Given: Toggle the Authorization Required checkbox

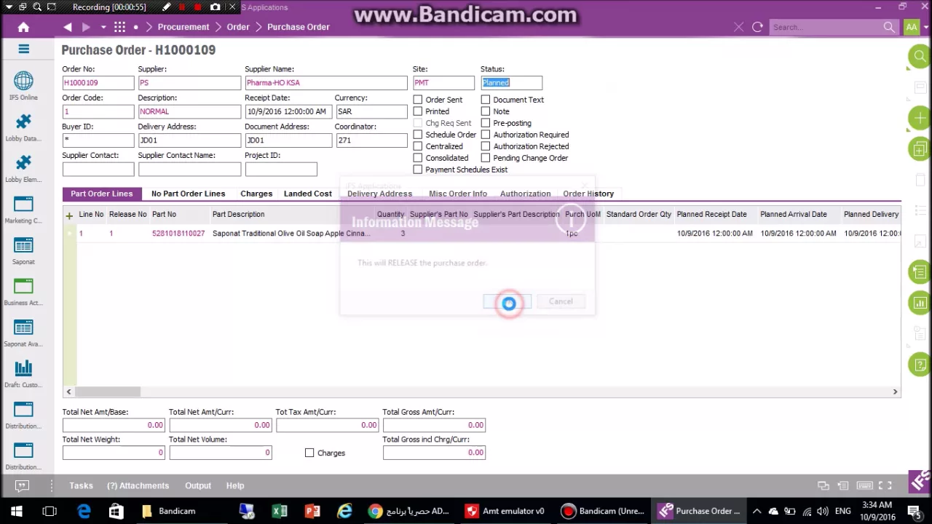Looking at the screenshot, I should (x=486, y=135).
